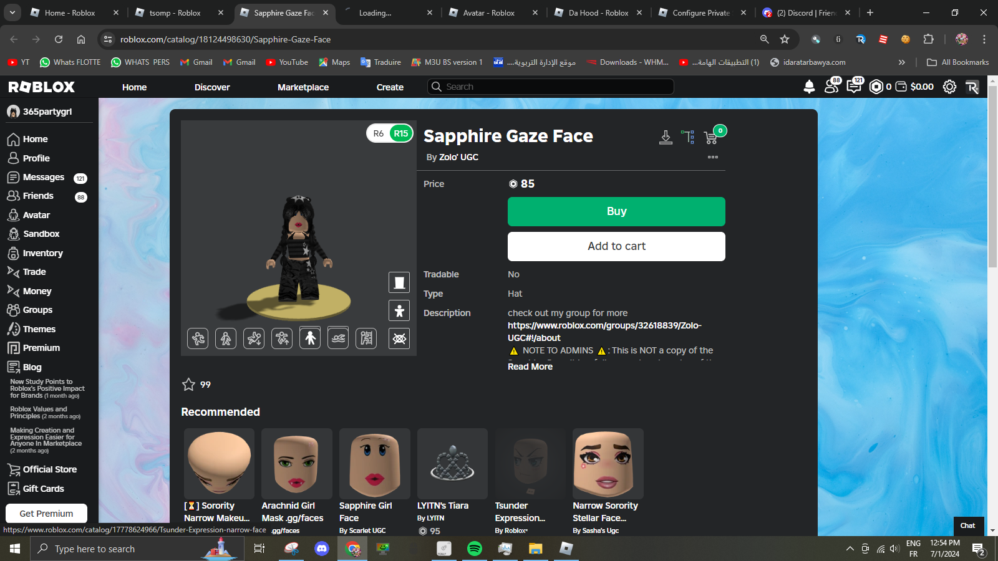Open the RoPro extension icon in the Roblox bar
Viewport: 998px width, 561px height.
coord(972,87)
